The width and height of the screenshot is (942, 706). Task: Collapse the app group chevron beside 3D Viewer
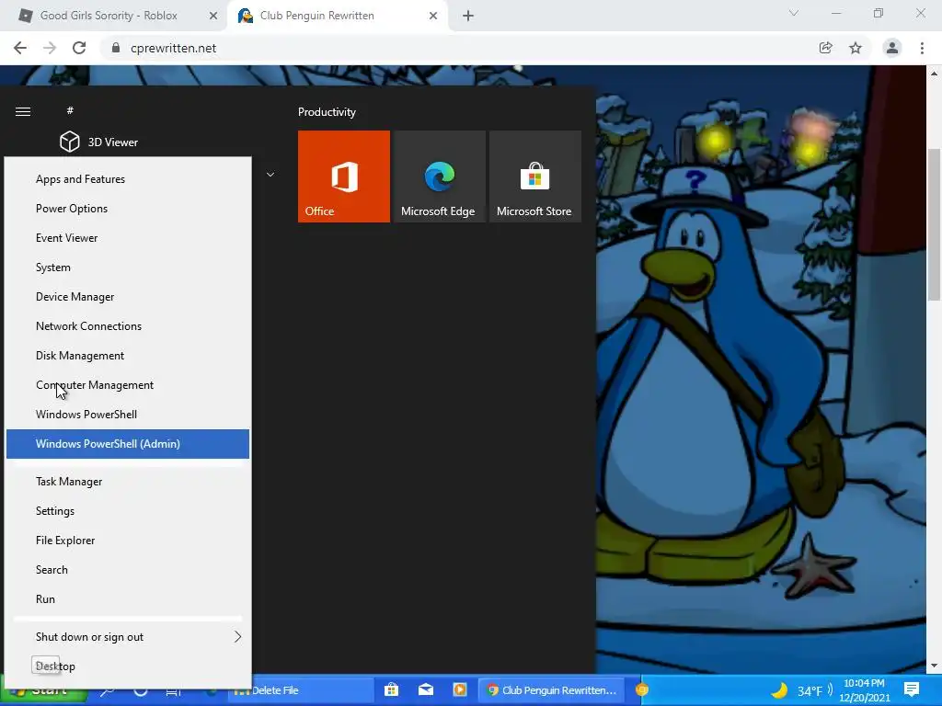pos(270,174)
